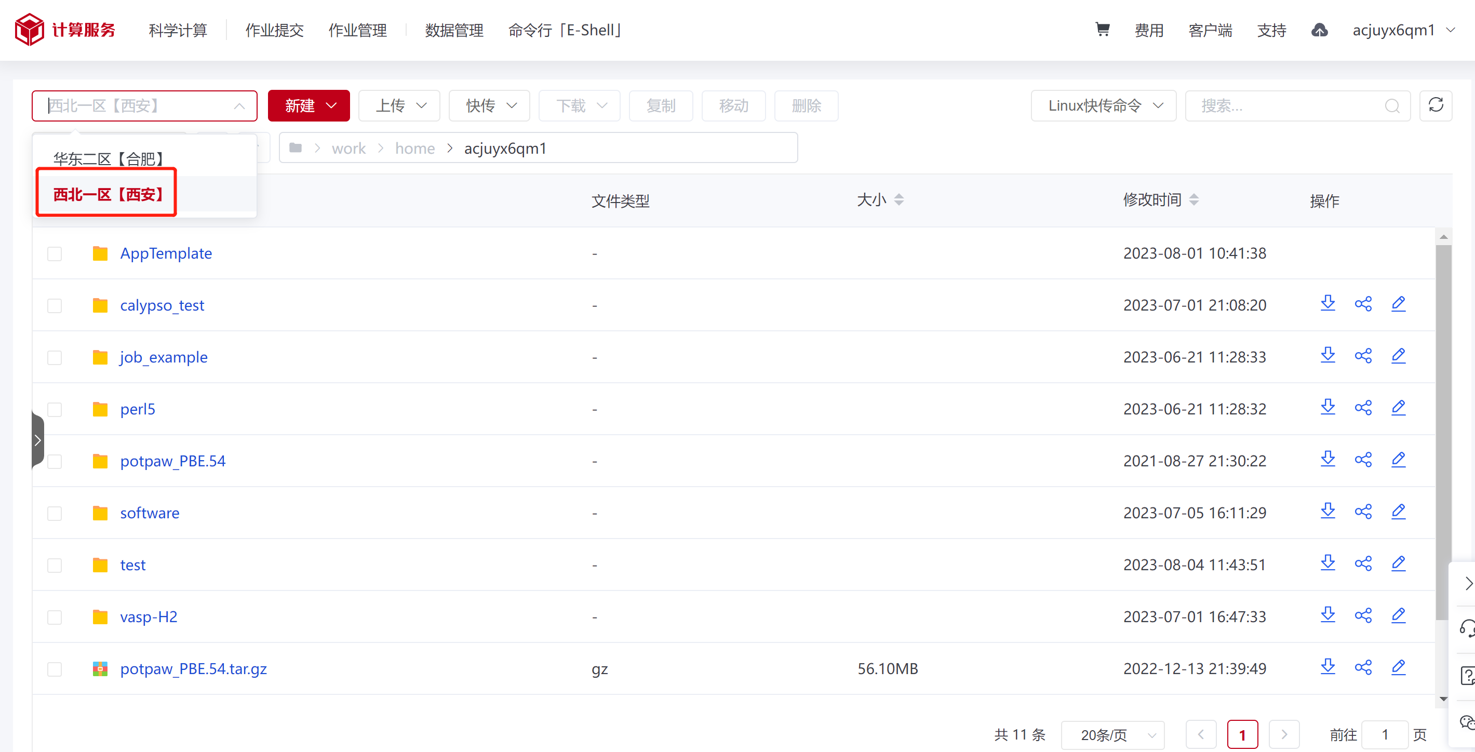Click the edit icon for potpaw_PBE.54 folder
This screenshot has height=752, width=1475.
(1398, 460)
